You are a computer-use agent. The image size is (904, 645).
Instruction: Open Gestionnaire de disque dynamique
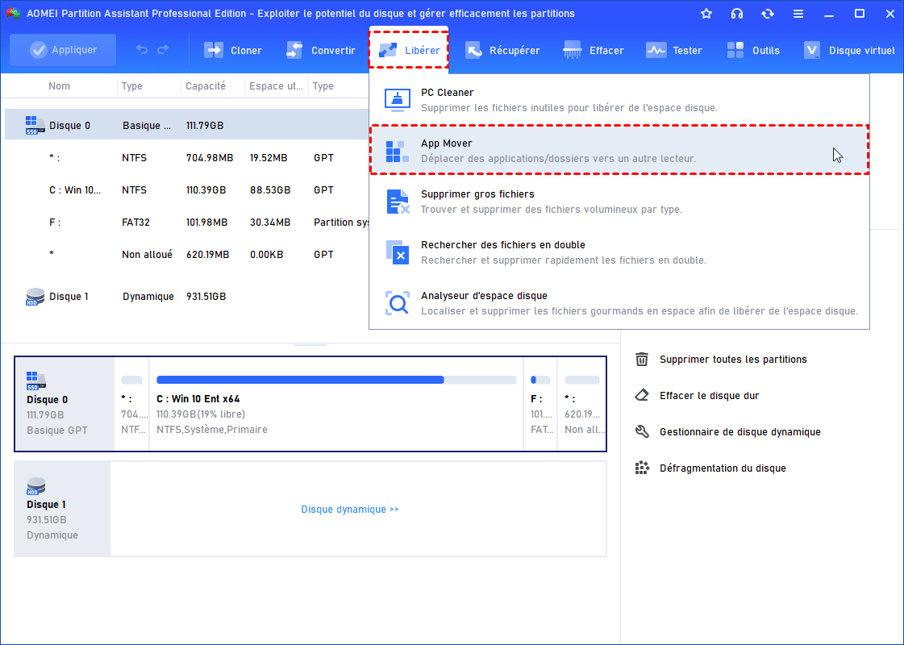coord(739,432)
